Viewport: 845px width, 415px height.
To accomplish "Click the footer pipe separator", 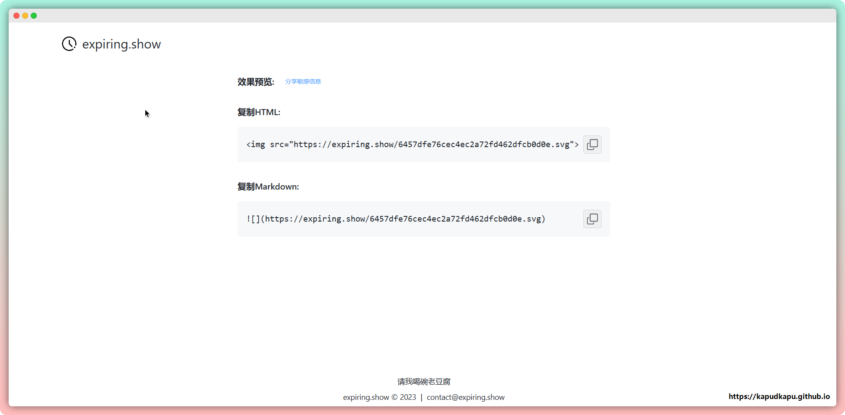I will point(421,397).
